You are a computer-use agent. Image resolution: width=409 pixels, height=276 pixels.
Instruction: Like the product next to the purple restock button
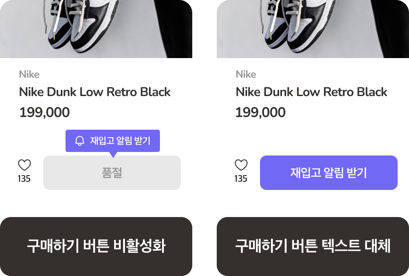[241, 165]
